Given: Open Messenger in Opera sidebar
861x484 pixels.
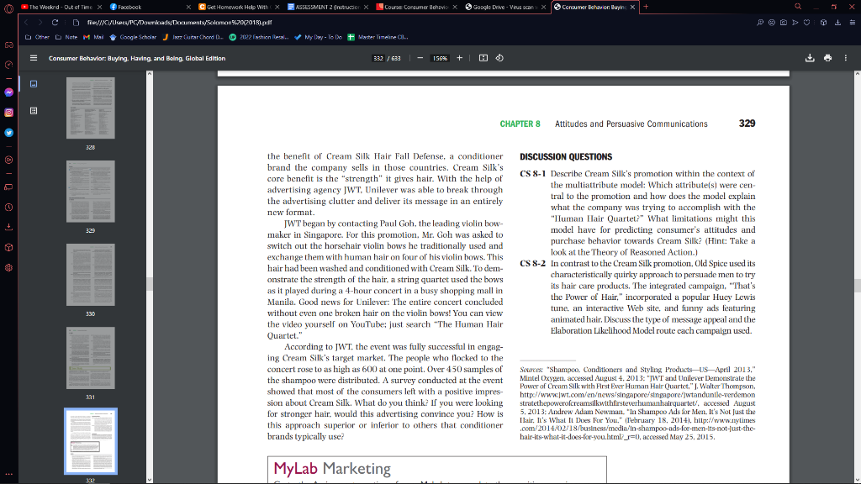Looking at the screenshot, I should click(8, 92).
